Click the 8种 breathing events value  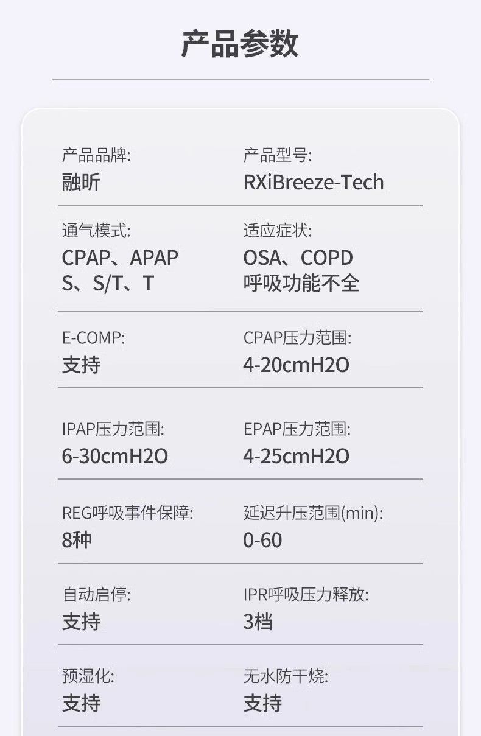[x=77, y=540]
